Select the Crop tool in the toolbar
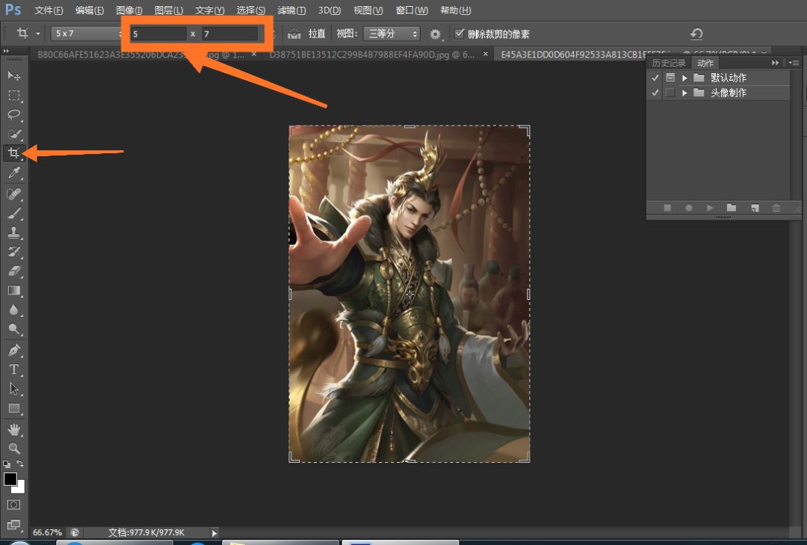 coord(13,153)
